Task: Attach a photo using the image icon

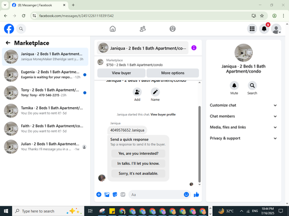Action: point(107,195)
